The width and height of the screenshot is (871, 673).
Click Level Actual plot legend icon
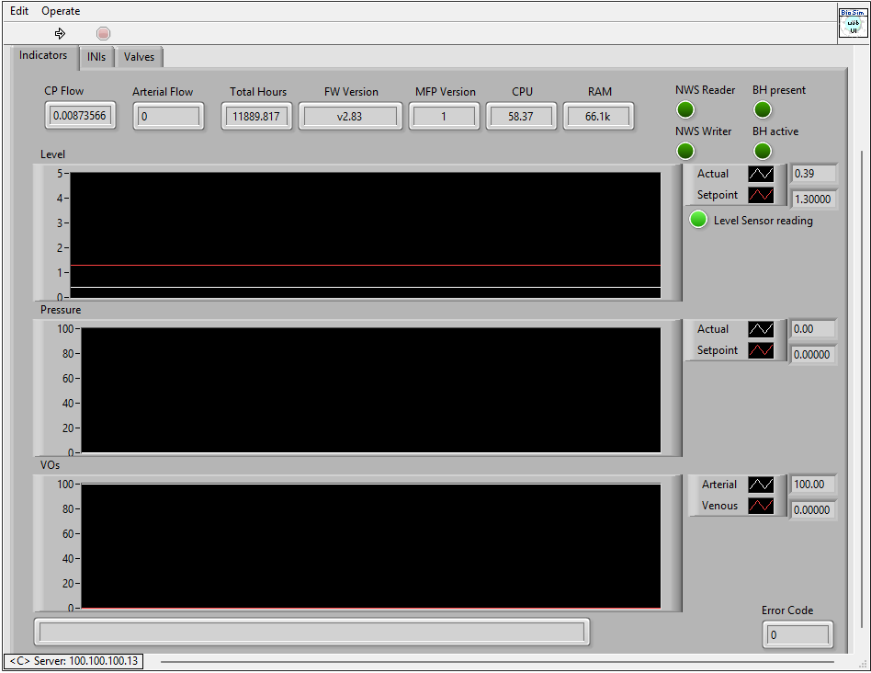click(x=761, y=174)
